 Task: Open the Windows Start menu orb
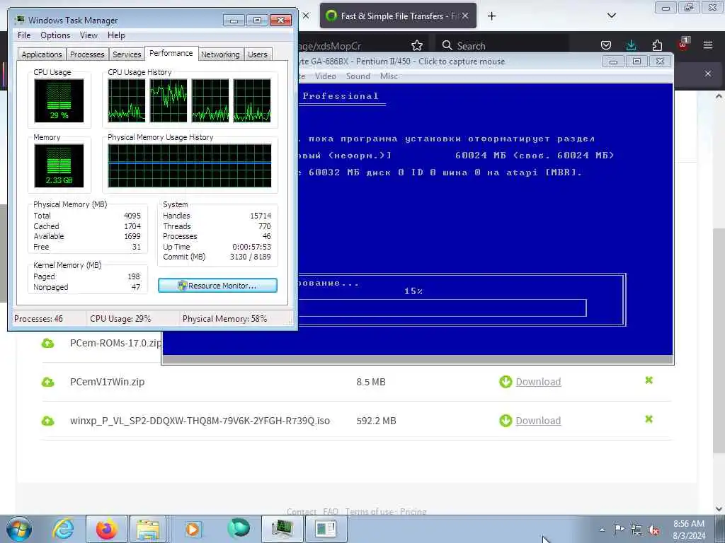point(19,529)
